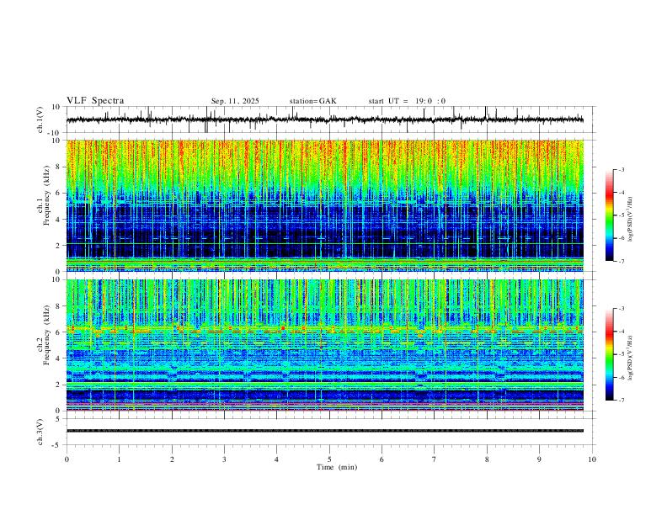
Task: Click the time axis tick label "4"
Action: click(277, 459)
